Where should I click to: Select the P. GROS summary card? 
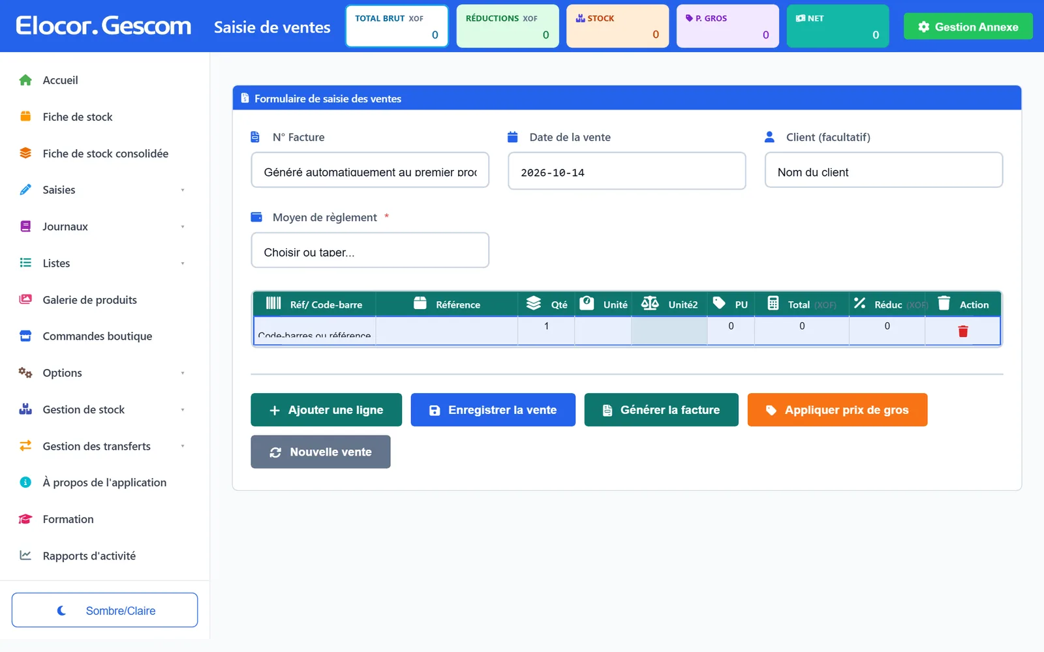(728, 26)
